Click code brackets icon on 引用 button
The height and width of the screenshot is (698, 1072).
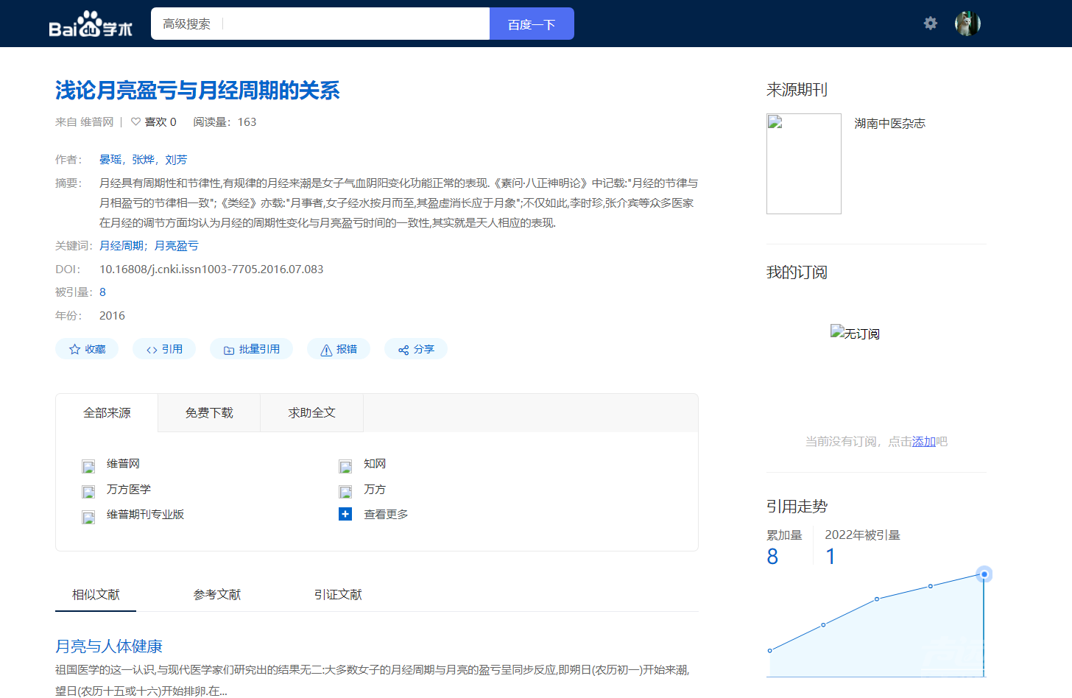click(x=152, y=350)
